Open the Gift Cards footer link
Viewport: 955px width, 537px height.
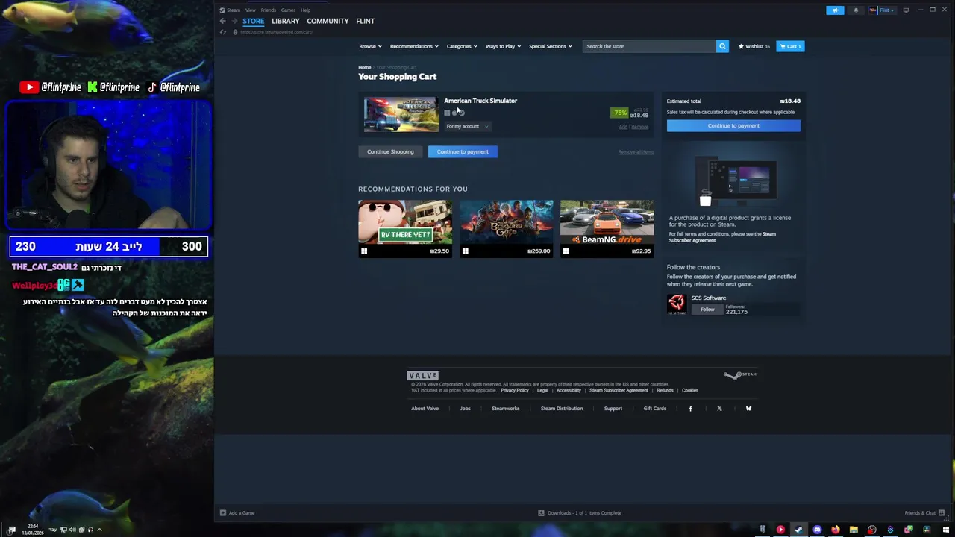tap(655, 409)
